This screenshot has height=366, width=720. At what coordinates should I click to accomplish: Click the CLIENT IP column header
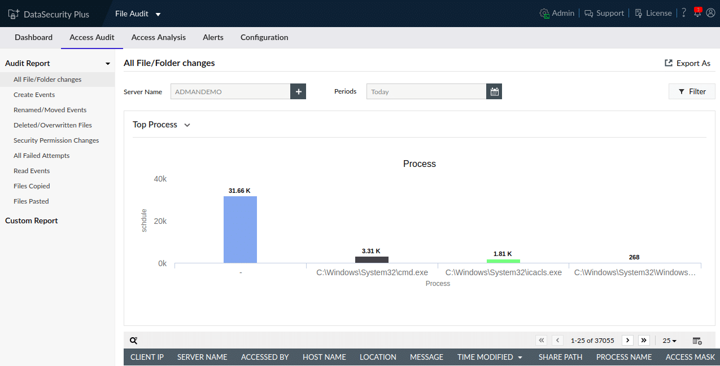coord(147,357)
